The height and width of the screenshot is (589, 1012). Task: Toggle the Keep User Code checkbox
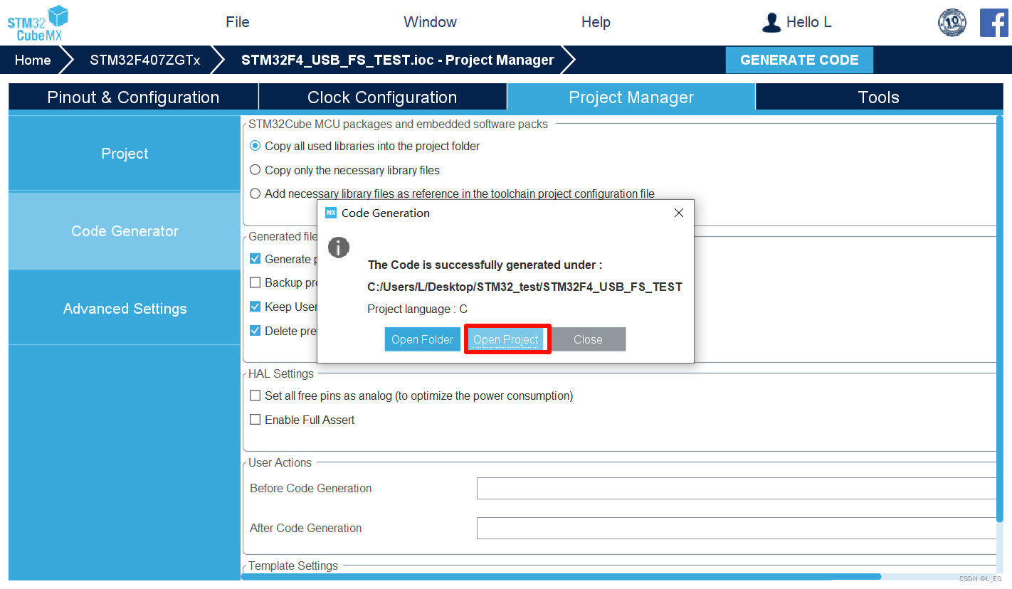255,307
